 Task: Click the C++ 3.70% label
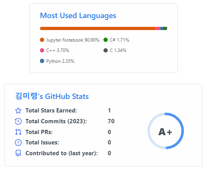(x=57, y=50)
